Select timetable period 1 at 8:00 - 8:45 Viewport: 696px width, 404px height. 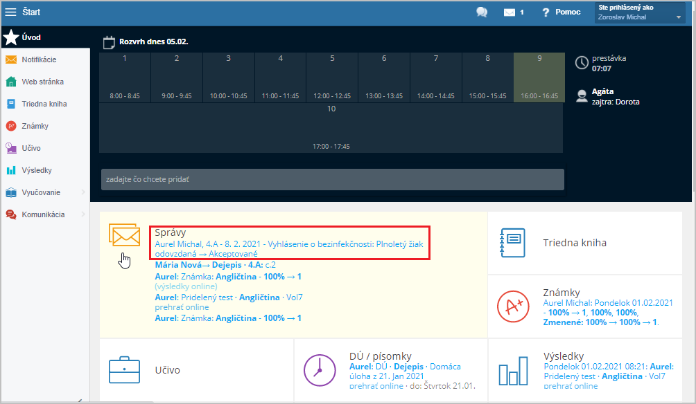[125, 77]
